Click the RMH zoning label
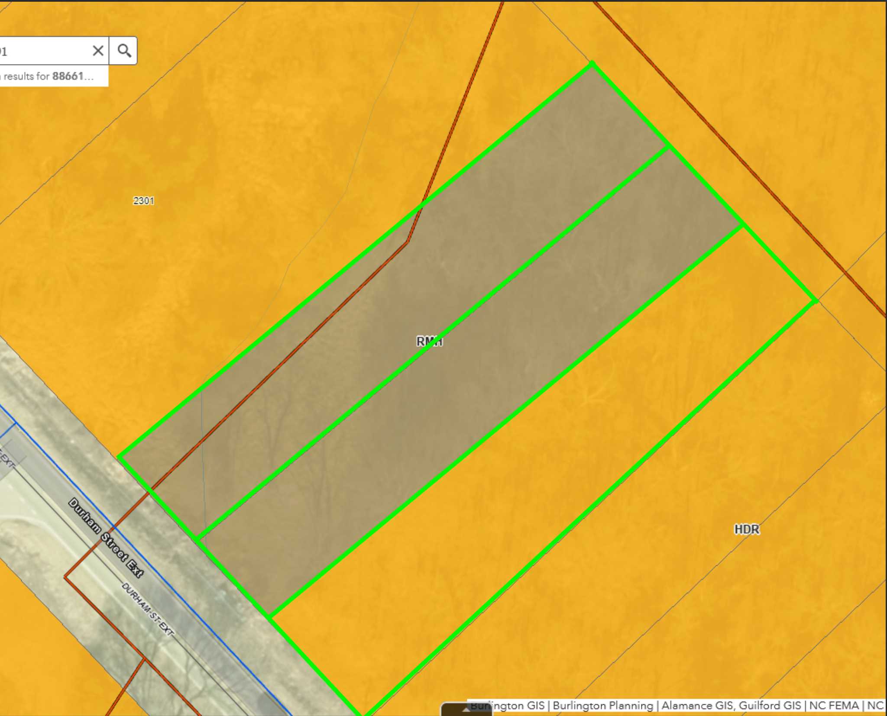The width and height of the screenshot is (887, 716). point(429,342)
